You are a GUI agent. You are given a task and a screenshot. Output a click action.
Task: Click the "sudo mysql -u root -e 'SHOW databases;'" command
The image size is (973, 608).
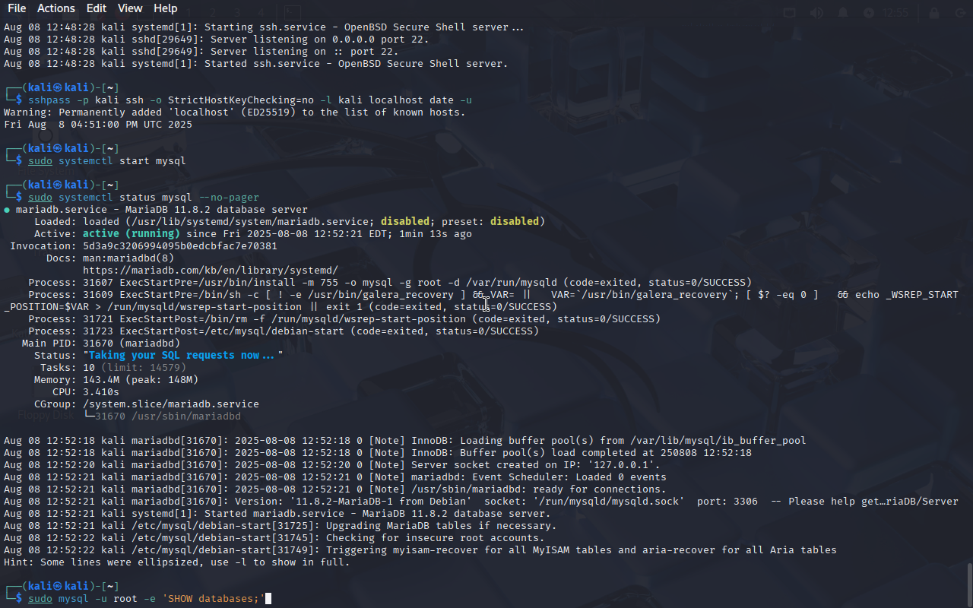[x=147, y=598]
